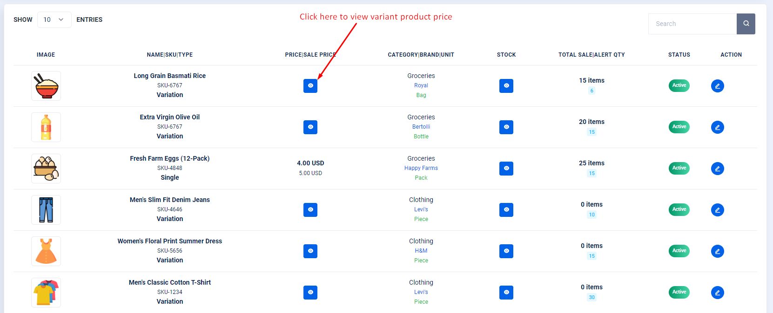This screenshot has height=313, width=773.
Task: Toggle Active status of Fresh Farm Eggs
Action: (679, 168)
